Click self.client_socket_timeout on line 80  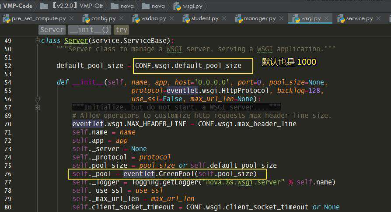coord(123,207)
